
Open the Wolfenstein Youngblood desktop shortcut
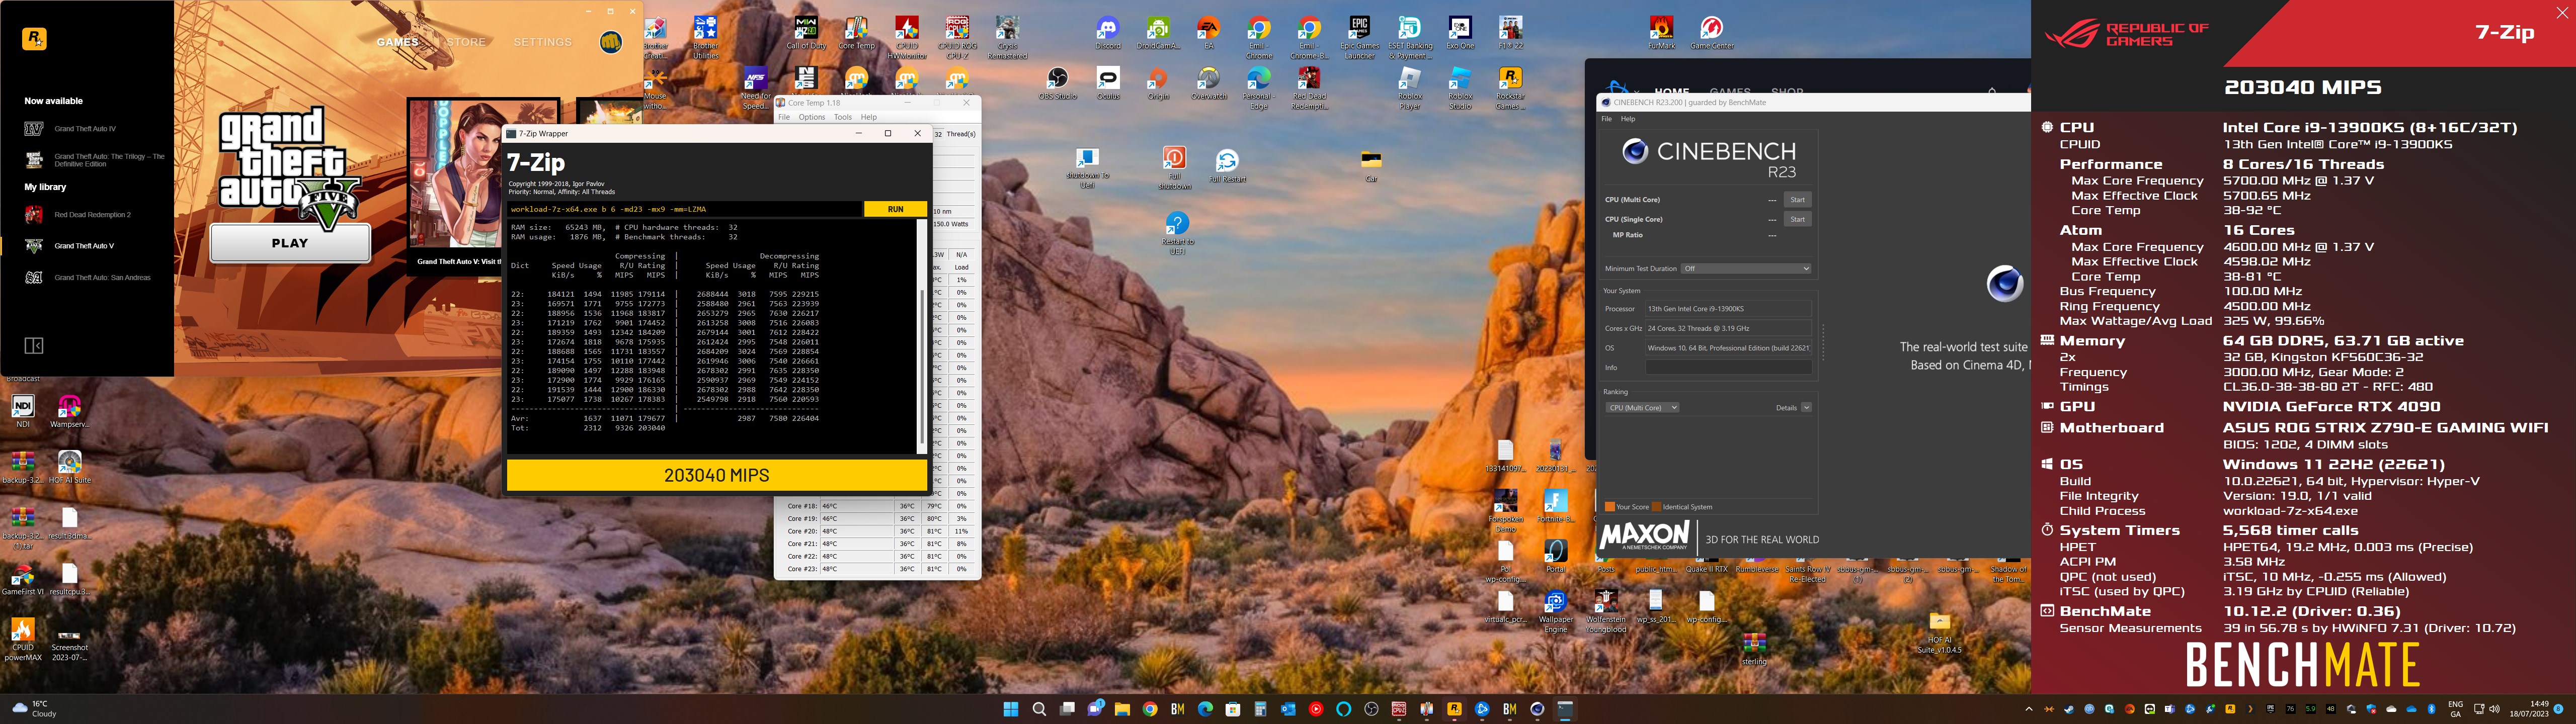pos(1605,612)
